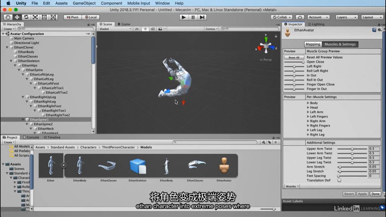Select the Rotate tool
The image size is (386, 217).
26,17
